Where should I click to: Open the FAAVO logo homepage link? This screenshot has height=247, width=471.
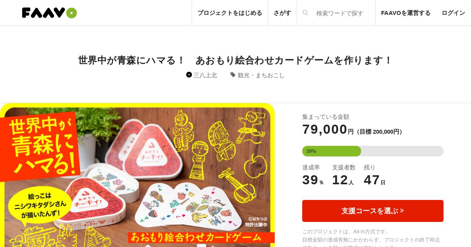[49, 13]
